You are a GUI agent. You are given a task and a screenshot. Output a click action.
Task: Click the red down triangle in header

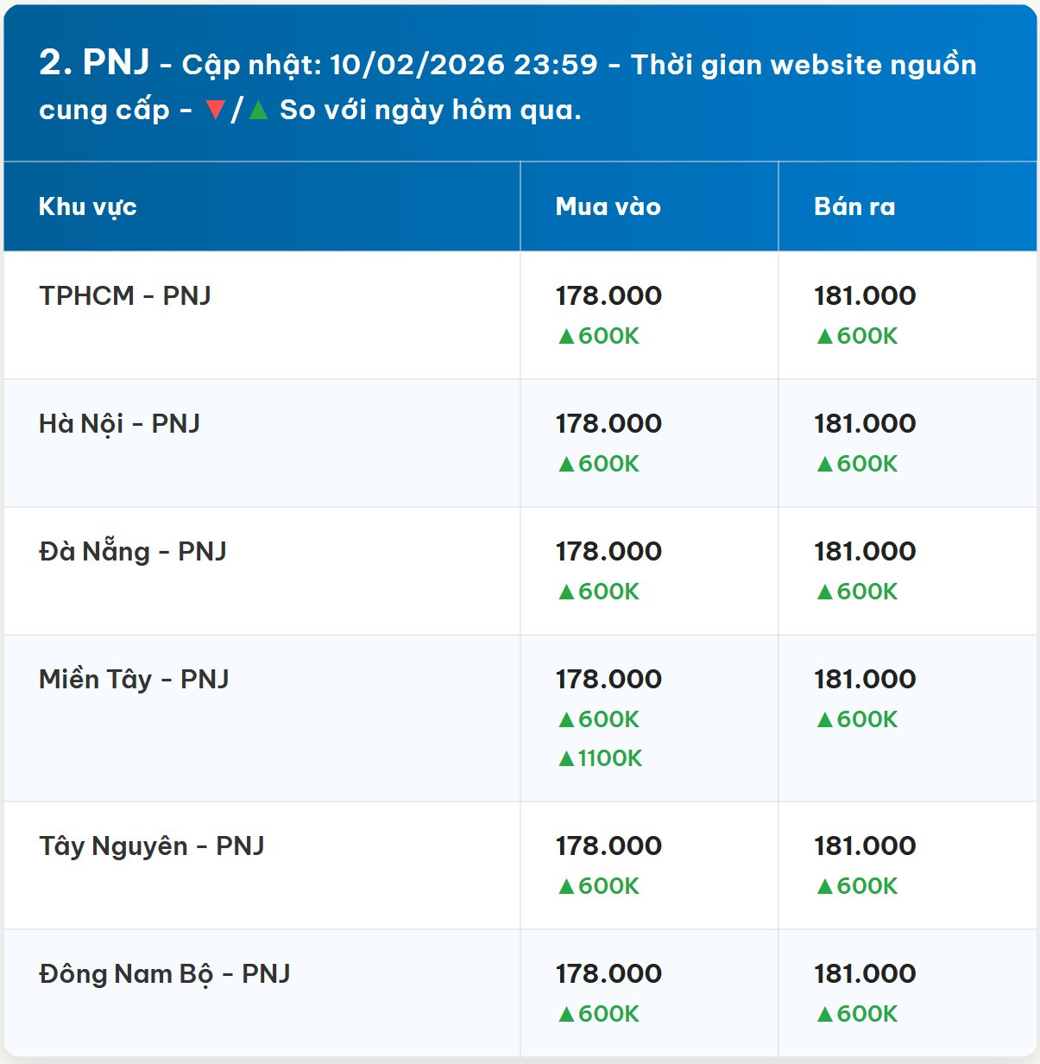pos(216,110)
